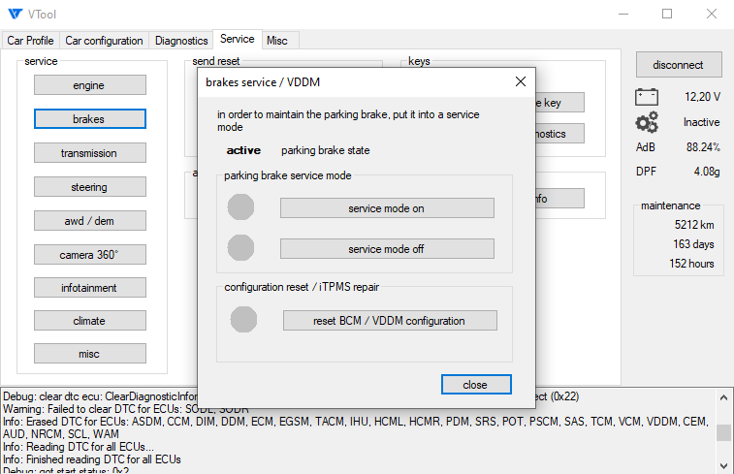Switch to the Car Profile tab

(31, 41)
